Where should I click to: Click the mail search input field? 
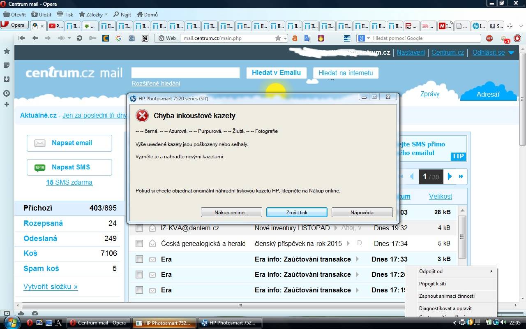[x=185, y=73]
